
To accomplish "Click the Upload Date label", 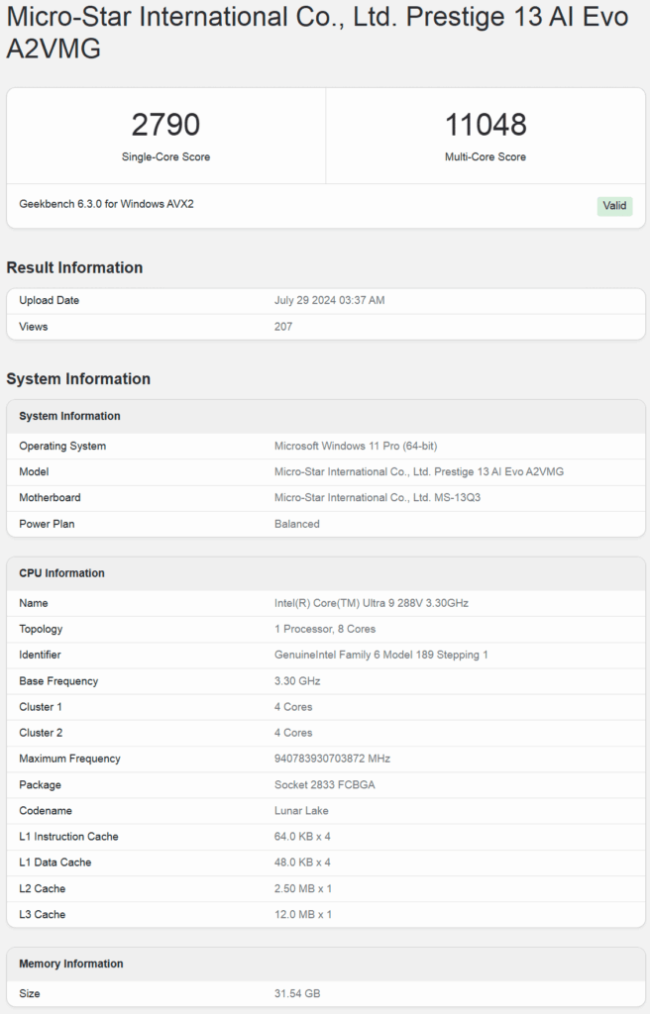I will point(50,301).
